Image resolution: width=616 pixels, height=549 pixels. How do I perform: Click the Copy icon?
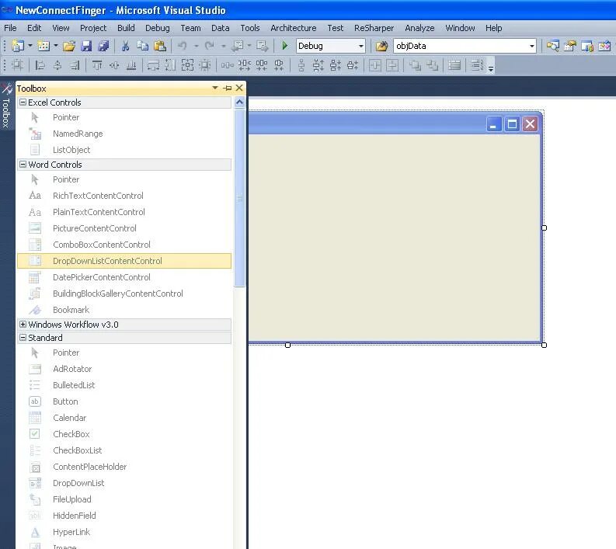(142, 46)
